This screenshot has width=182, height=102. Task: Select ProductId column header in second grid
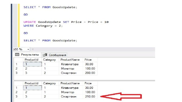pos(32,83)
